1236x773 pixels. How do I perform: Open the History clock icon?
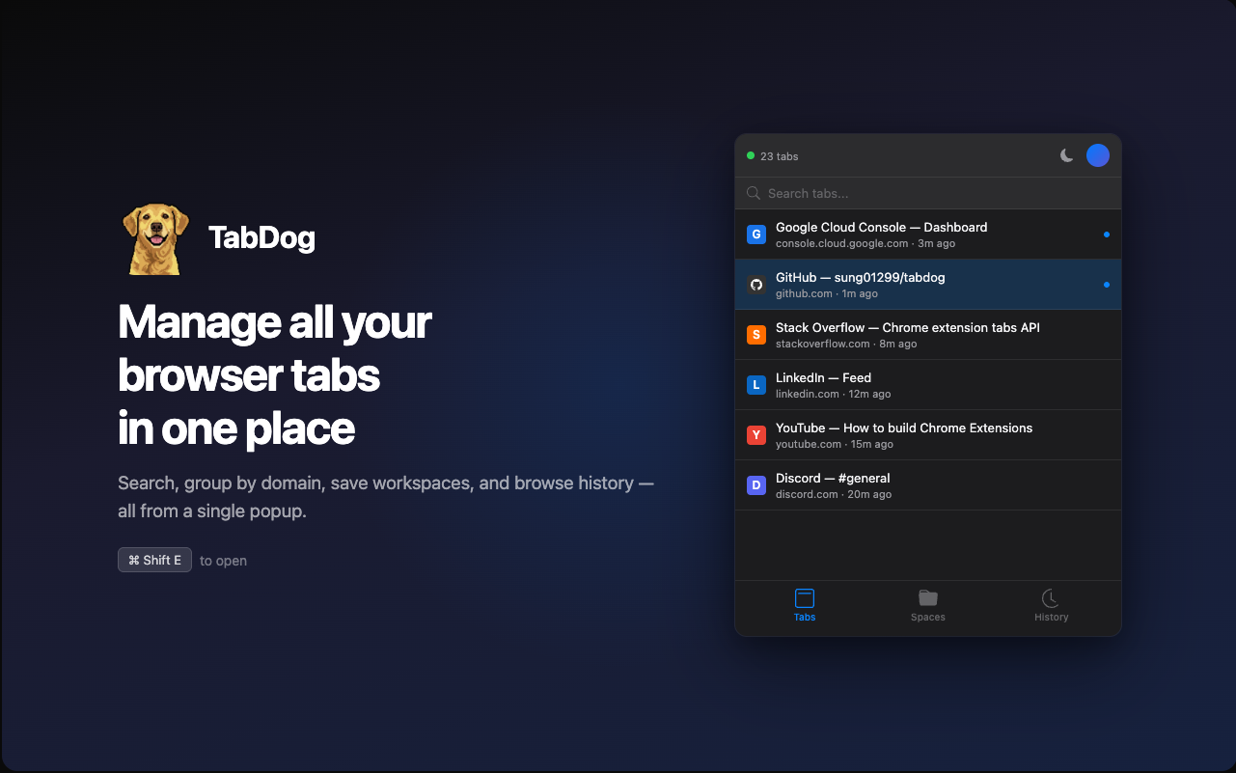1051,597
